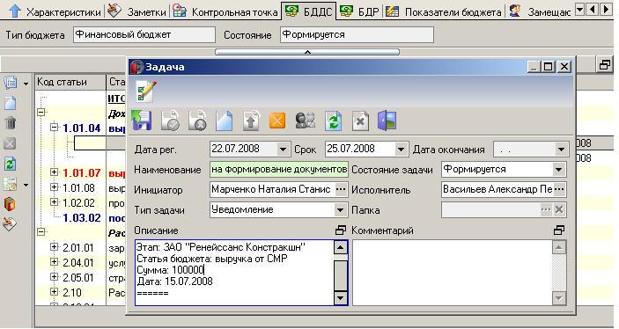Click the Тип бюджета field
This screenshot has height=329, width=619.
144,34
